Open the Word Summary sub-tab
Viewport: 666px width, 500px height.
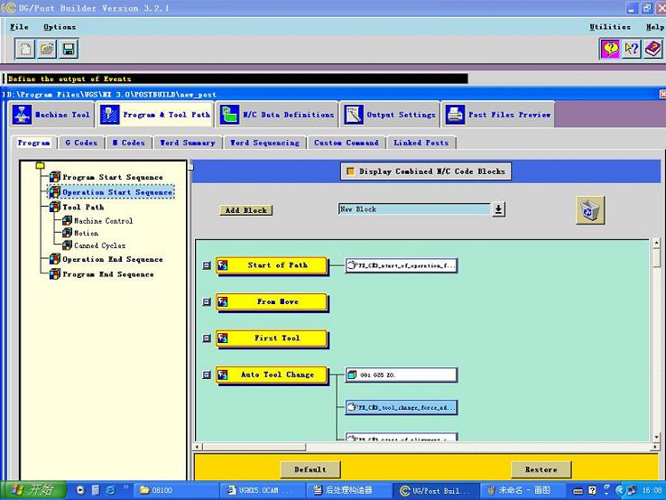[x=188, y=143]
